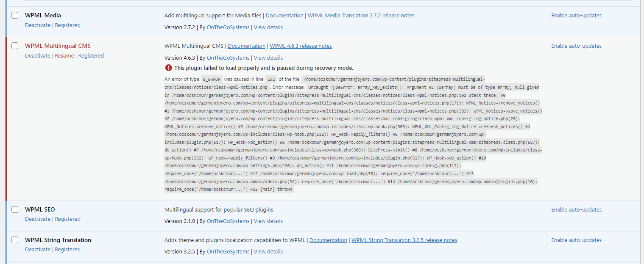Viewport: 644px width, 264px height.
Task: Open WPML 4.6.3 release notes
Action: [x=301, y=46]
